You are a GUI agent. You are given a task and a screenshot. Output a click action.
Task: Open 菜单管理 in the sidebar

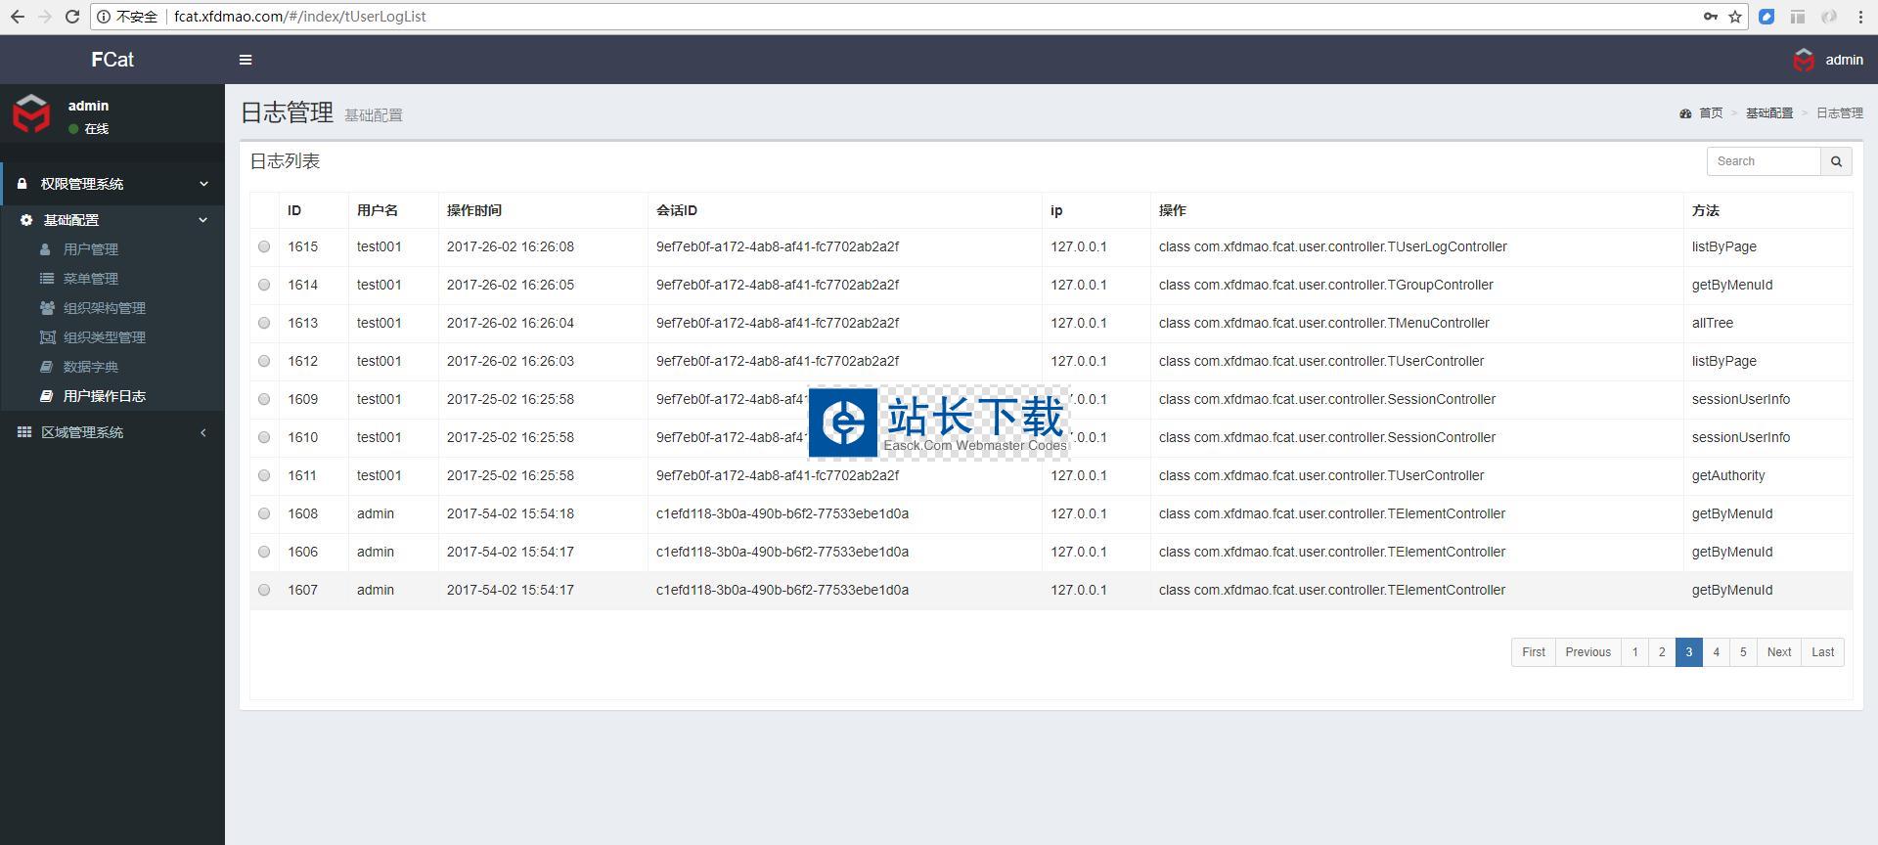[90, 279]
